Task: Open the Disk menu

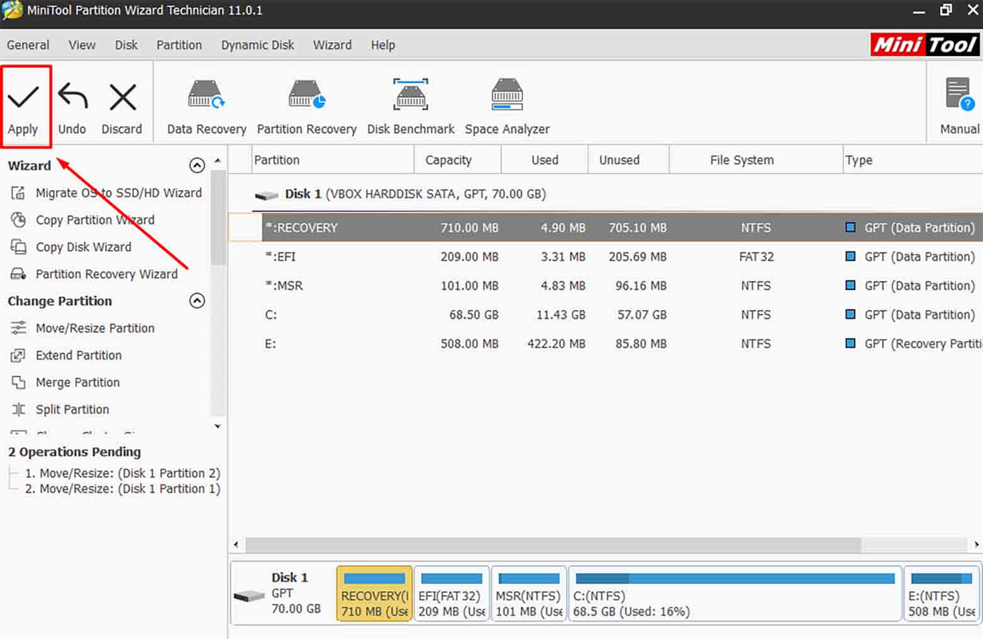Action: (126, 45)
